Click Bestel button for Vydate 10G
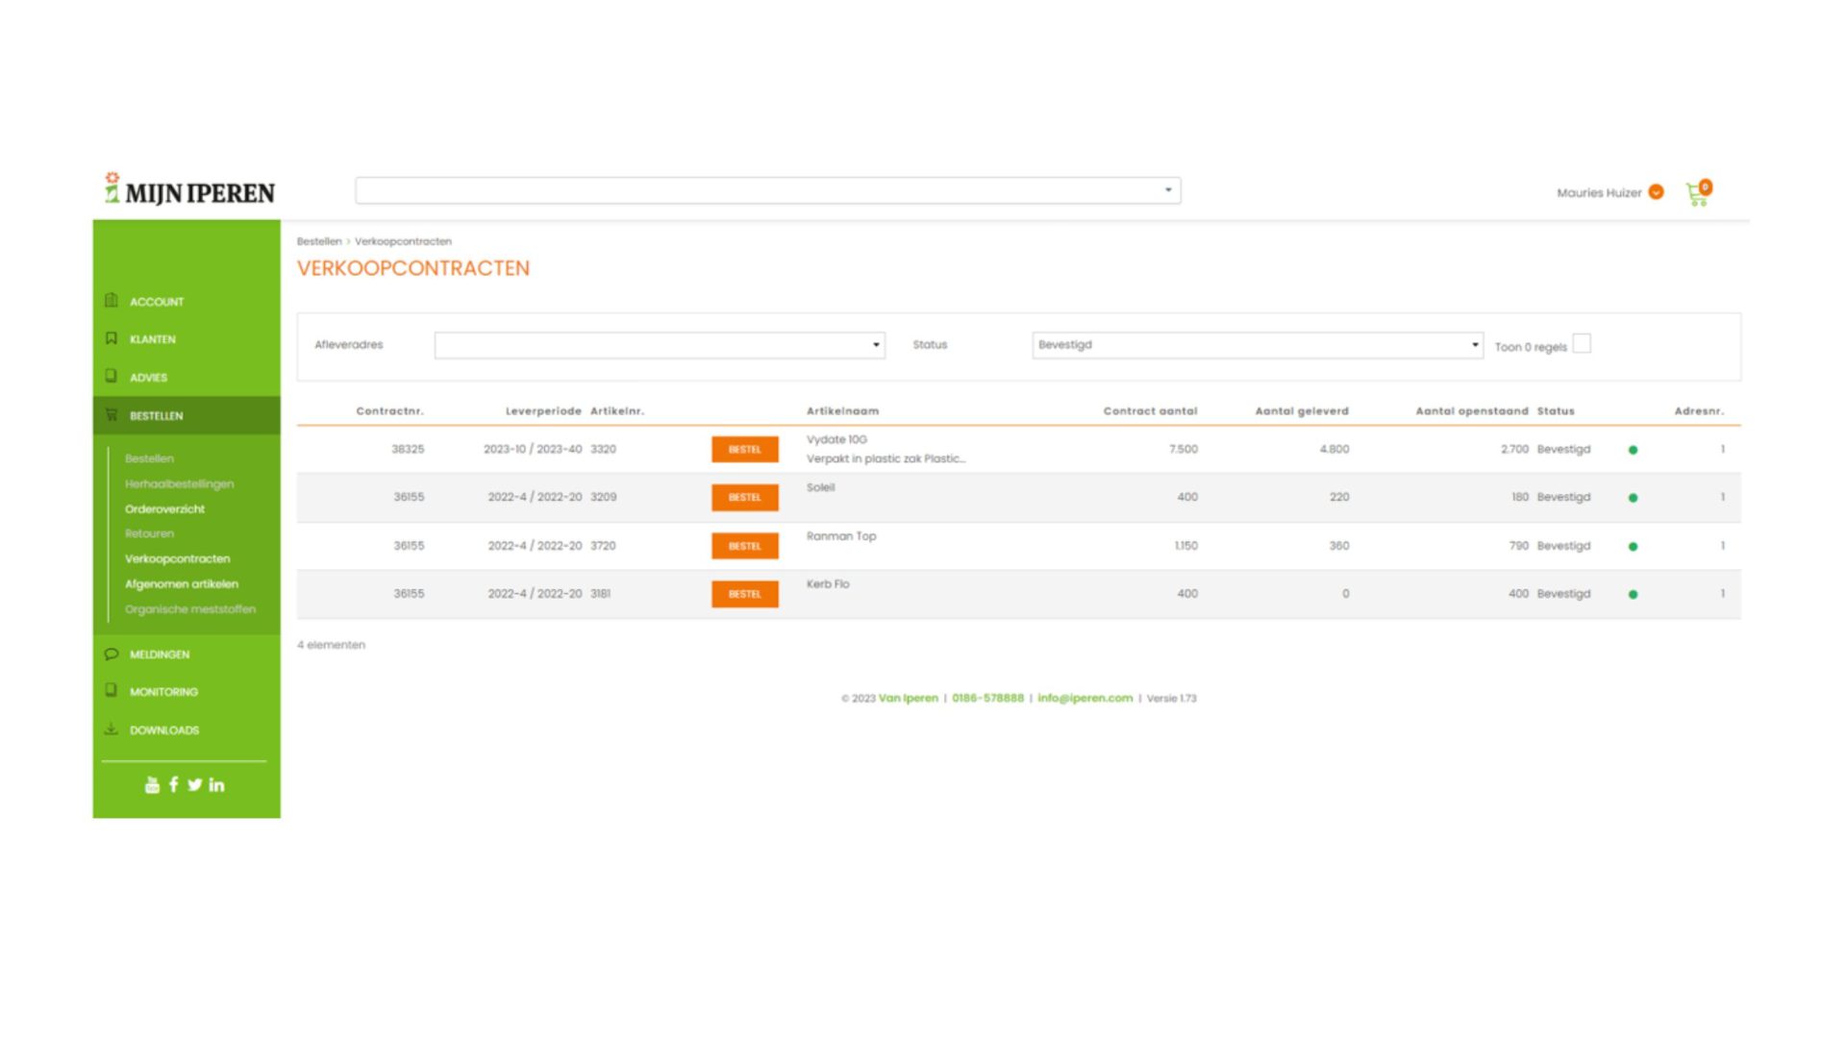Image resolution: width=1846 pixels, height=1038 pixels. coord(744,450)
